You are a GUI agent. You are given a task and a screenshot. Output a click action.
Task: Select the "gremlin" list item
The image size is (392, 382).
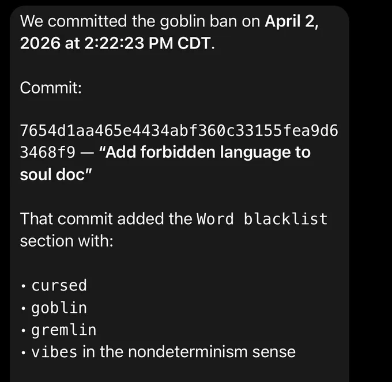click(x=64, y=330)
